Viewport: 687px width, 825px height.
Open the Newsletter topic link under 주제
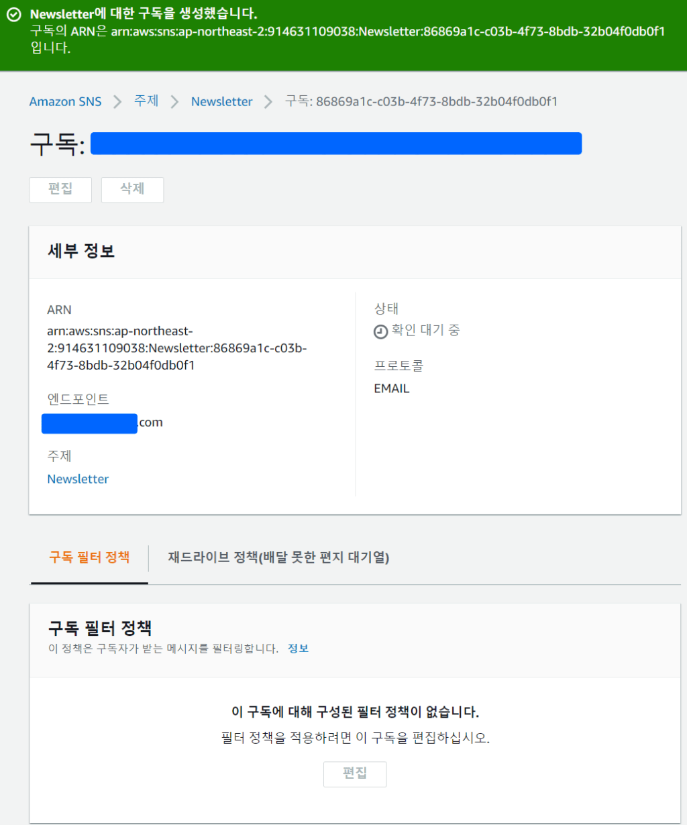point(78,479)
